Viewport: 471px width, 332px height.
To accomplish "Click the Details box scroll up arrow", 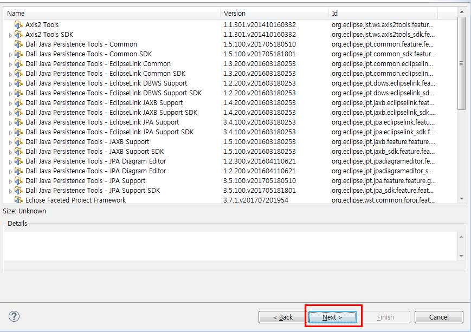I will pos(461,237).
